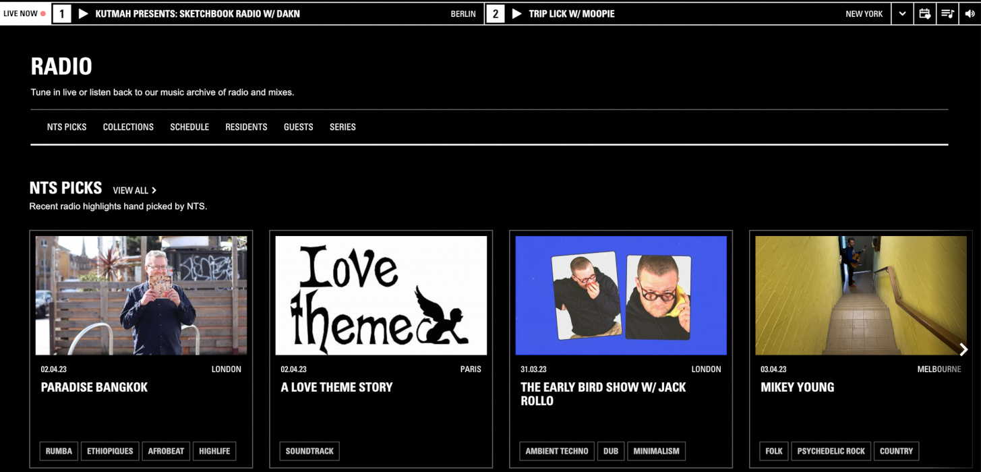Select the SCHEDULE tab

coord(189,127)
